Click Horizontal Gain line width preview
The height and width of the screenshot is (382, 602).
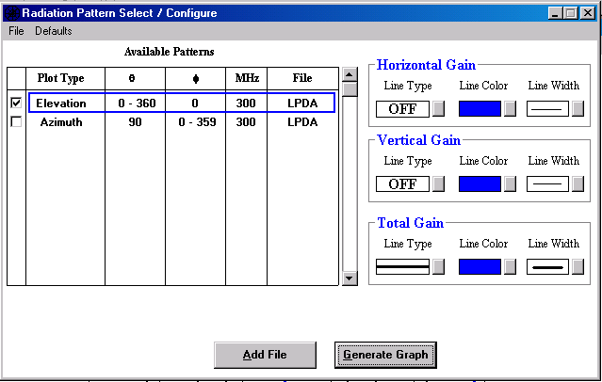(547, 109)
